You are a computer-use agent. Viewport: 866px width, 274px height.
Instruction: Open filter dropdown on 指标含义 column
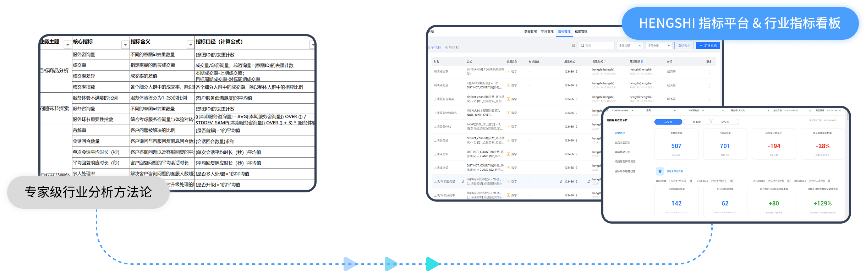[x=190, y=45]
